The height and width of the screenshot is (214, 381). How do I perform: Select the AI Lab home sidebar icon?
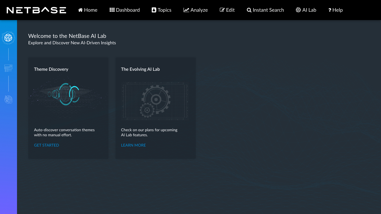click(8, 38)
